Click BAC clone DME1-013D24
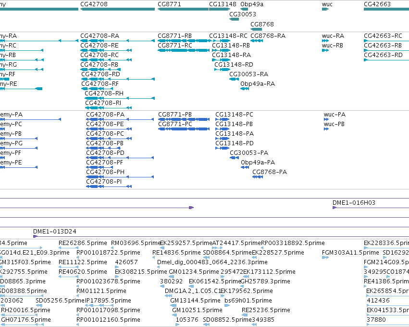 (221, 236)
